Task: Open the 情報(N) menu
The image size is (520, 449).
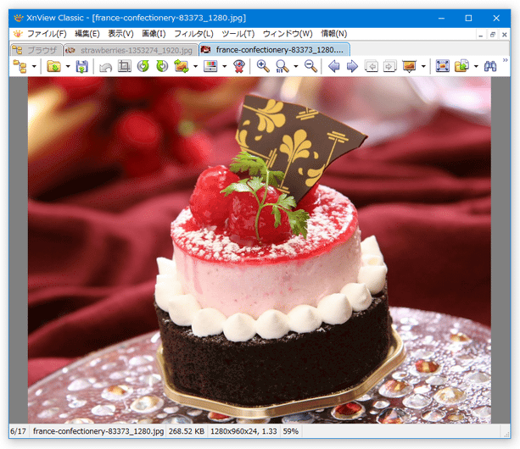Action: 334,34
